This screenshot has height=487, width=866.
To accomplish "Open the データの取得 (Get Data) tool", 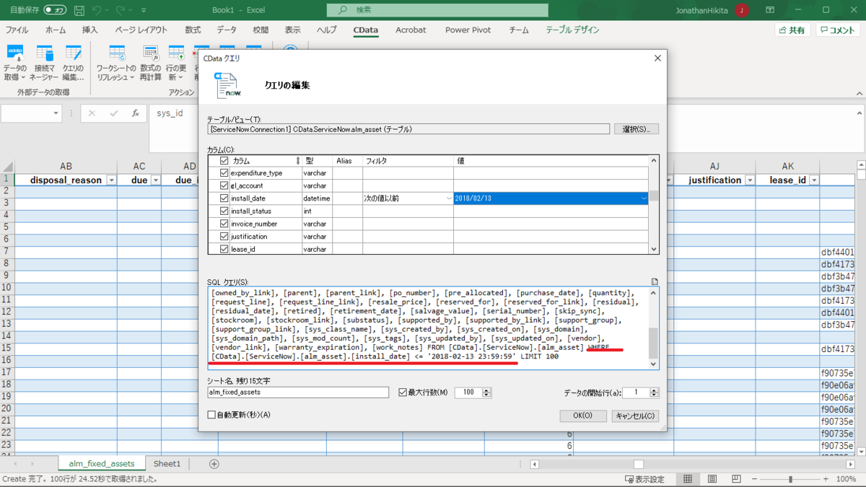I will click(16, 61).
